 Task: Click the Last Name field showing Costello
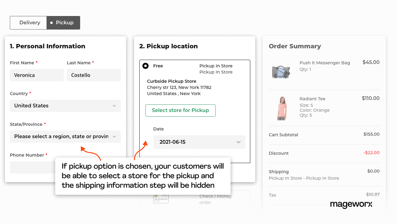coord(94,75)
